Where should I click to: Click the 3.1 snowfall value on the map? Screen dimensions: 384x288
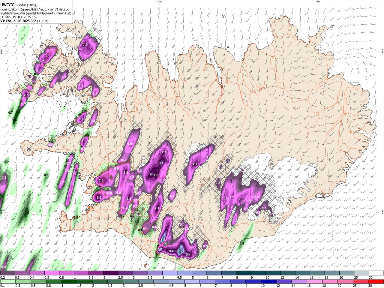point(161,163)
